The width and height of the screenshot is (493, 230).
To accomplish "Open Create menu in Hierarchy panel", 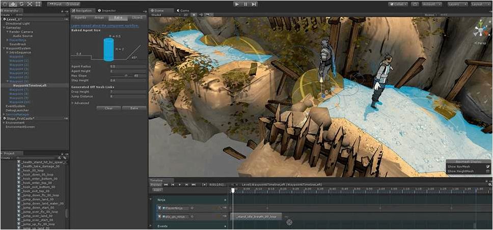I will [6, 15].
